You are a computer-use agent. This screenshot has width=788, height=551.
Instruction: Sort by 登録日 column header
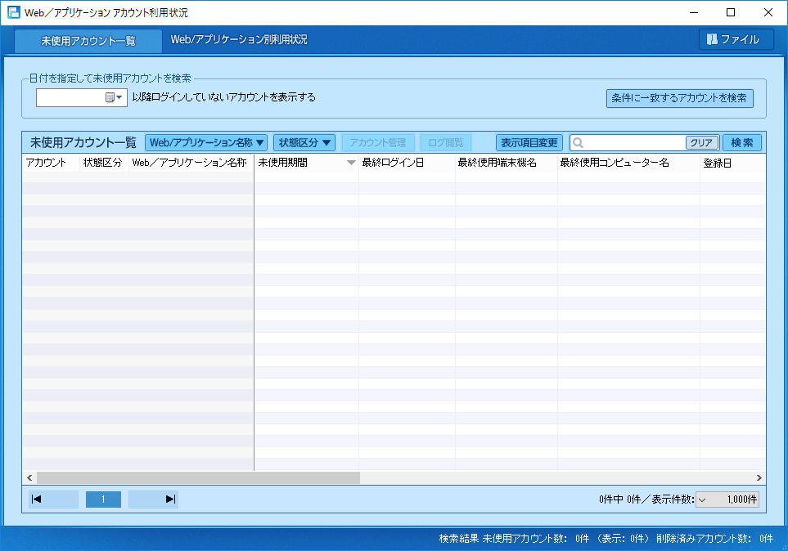732,163
